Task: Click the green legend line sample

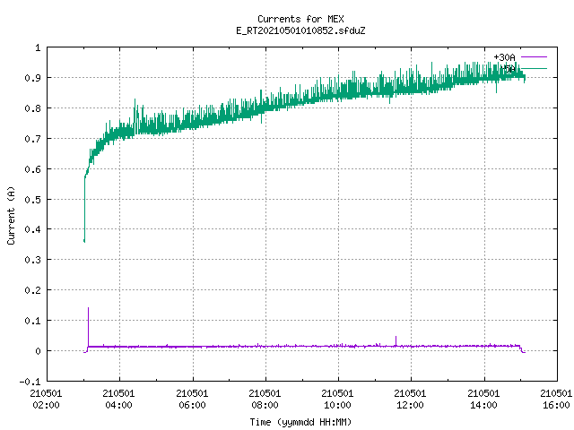Action: 534,68
